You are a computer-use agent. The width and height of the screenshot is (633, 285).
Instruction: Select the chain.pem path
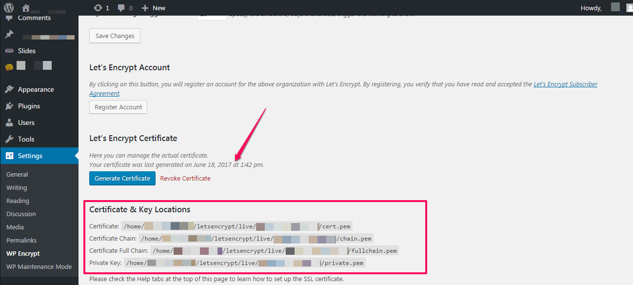click(256, 239)
